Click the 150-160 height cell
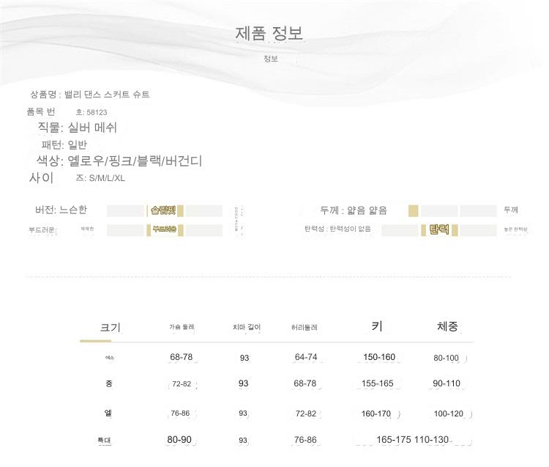The height and width of the screenshot is (467, 549). (x=378, y=358)
